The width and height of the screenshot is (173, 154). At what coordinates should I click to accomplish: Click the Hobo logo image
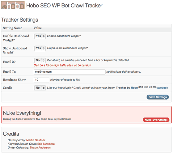13,5
